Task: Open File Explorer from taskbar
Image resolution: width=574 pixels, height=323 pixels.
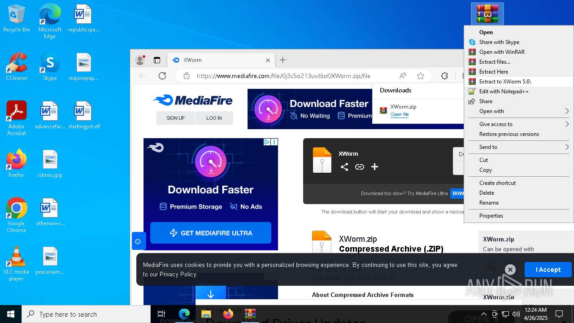Action: (206, 314)
